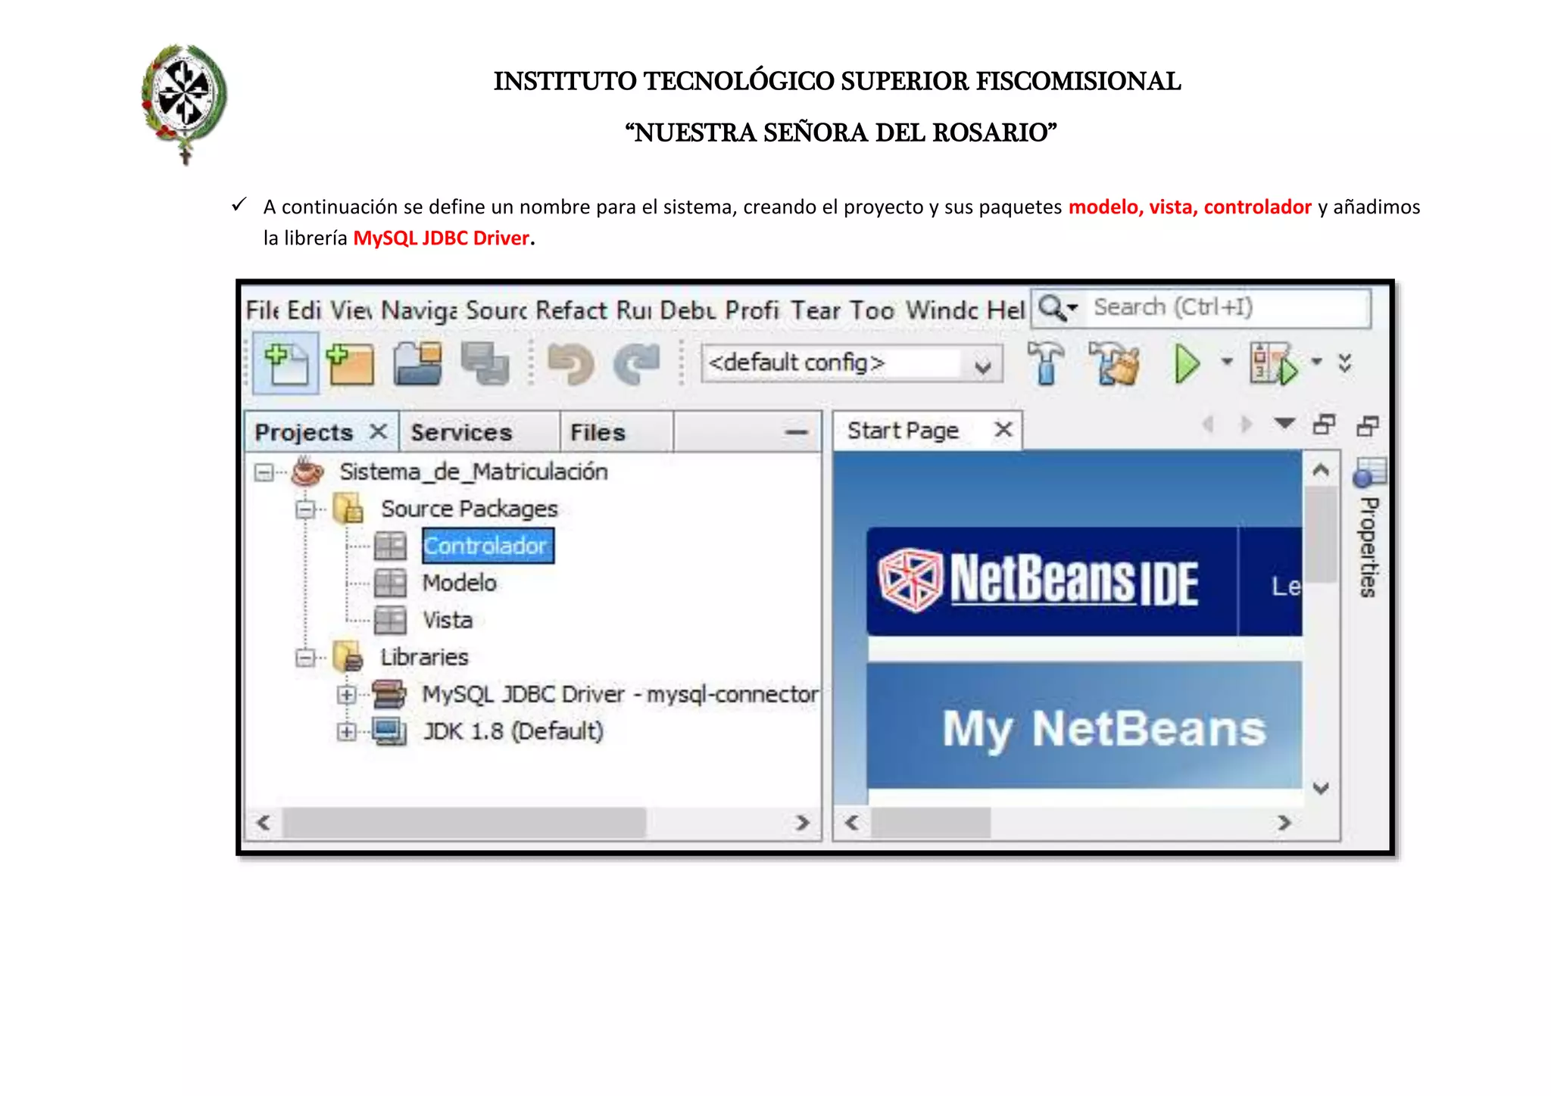
Task: Click the Open Project toolbar icon
Action: (418, 363)
